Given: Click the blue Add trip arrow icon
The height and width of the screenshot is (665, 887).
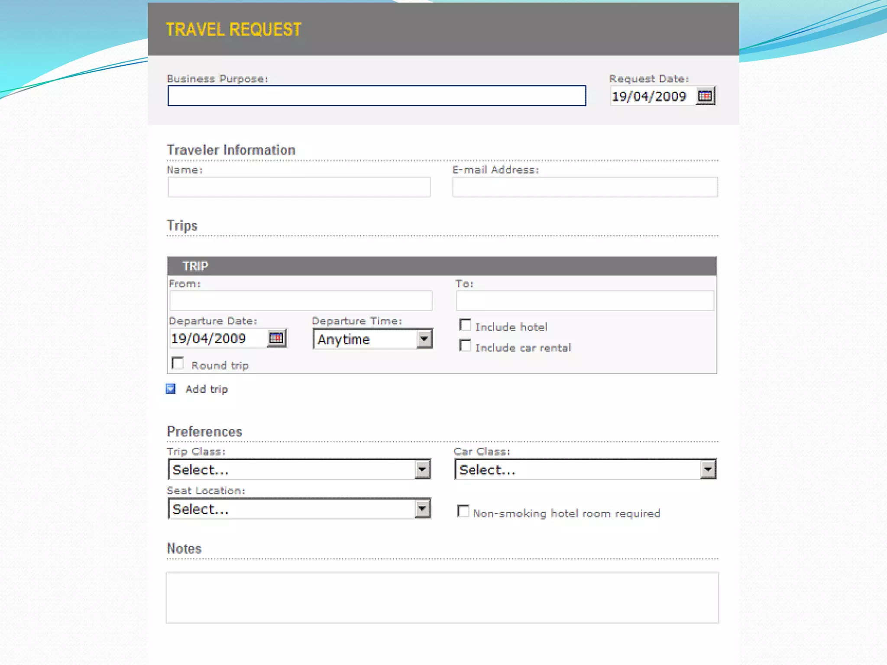Looking at the screenshot, I should 171,389.
